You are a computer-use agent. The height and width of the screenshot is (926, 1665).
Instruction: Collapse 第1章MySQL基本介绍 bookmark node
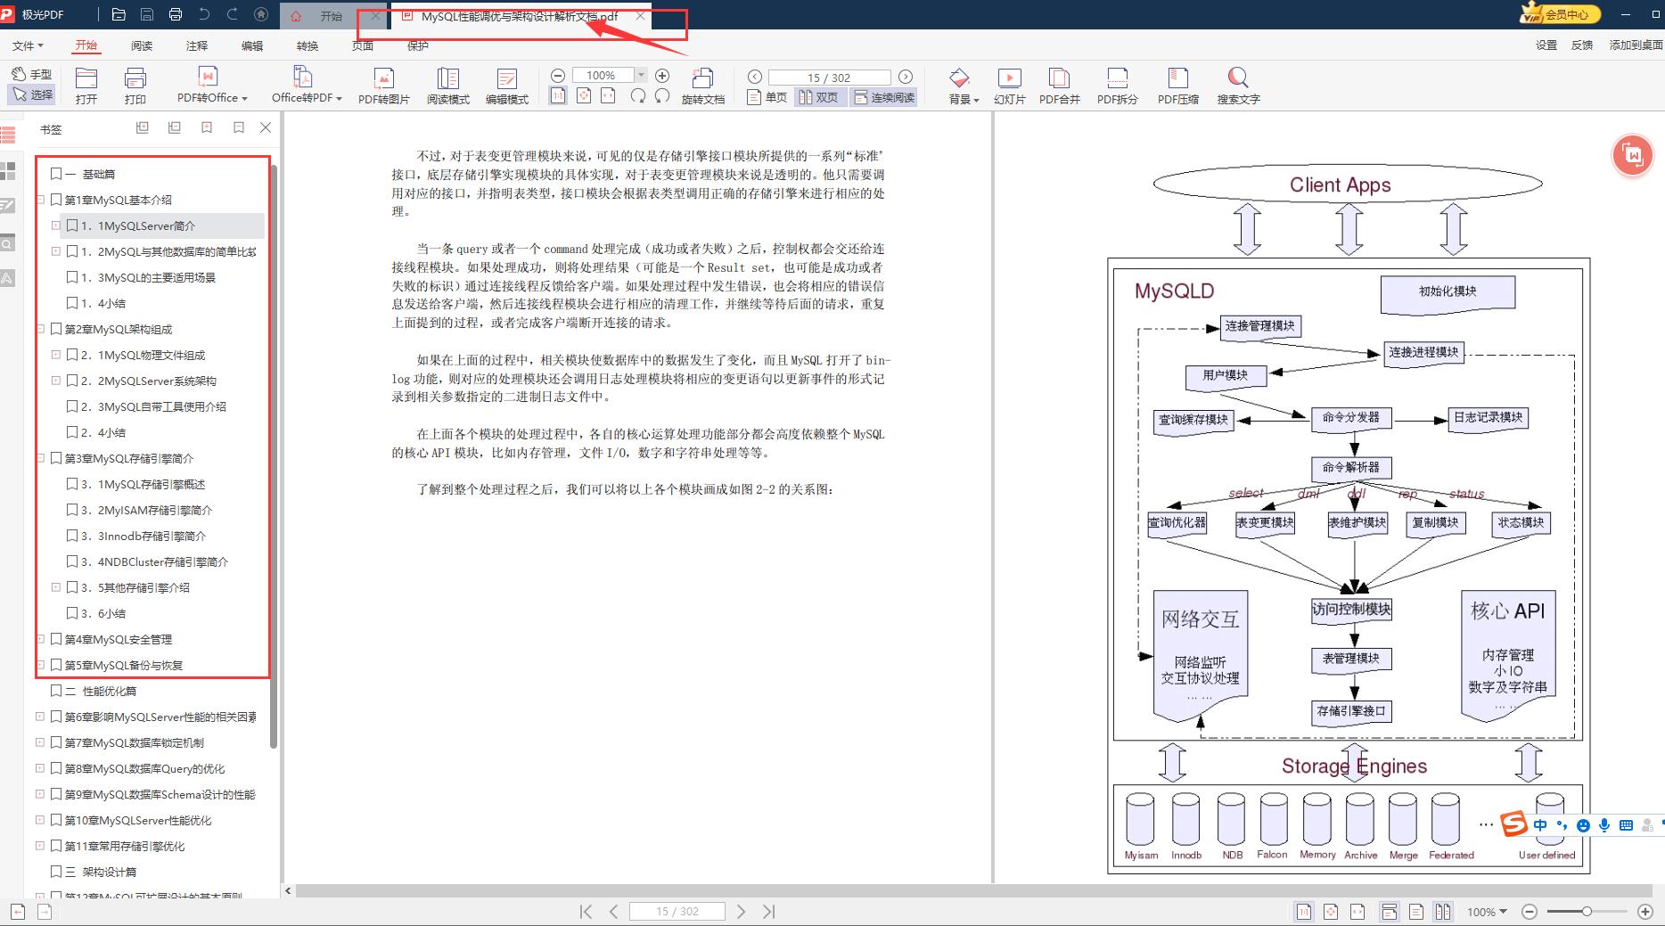[40, 200]
